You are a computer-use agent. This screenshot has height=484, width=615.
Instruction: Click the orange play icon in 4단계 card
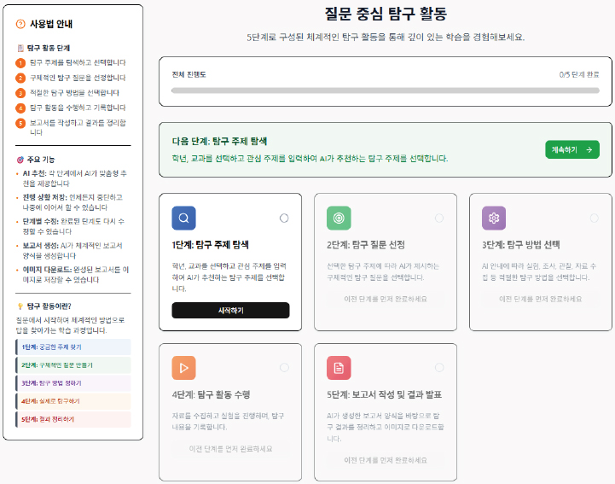[183, 367]
